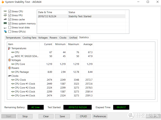This screenshot has width=161, height=120.
Task: Click the chip icon on CPU Core #3 Clock row
Action: (x=13, y=92)
